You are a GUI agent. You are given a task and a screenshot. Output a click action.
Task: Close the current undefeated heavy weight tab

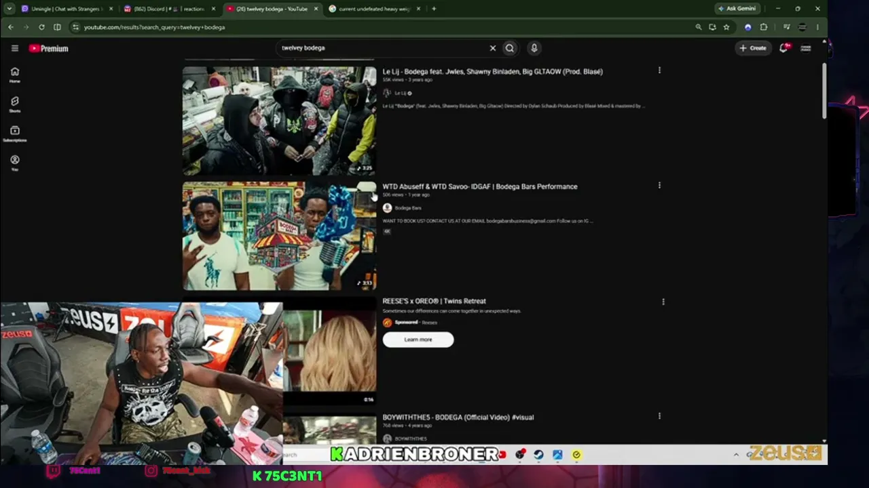(x=418, y=9)
